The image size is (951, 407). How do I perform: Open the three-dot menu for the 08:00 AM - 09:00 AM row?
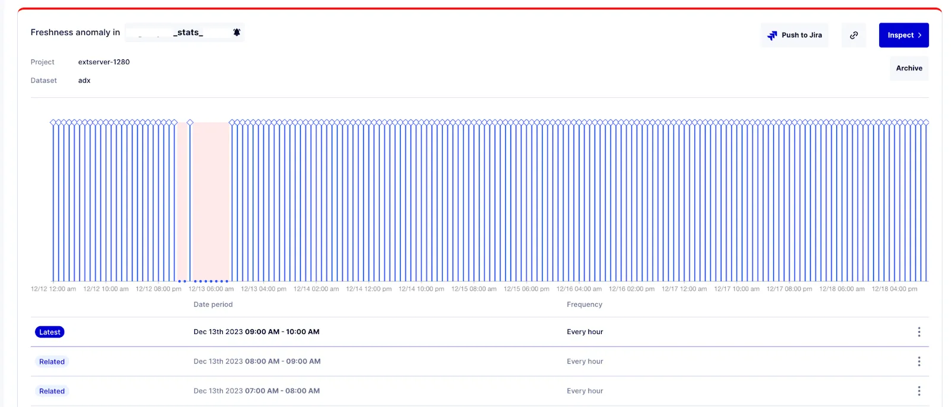point(919,361)
